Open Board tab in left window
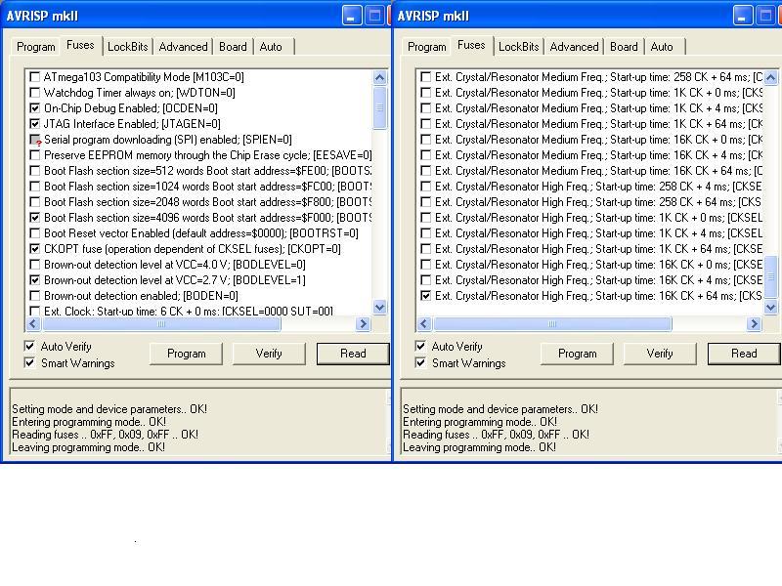Image resolution: width=782 pixels, height=586 pixels. point(233,47)
